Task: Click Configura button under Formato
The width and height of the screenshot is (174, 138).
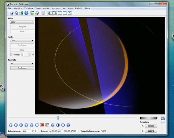Action: (22, 68)
